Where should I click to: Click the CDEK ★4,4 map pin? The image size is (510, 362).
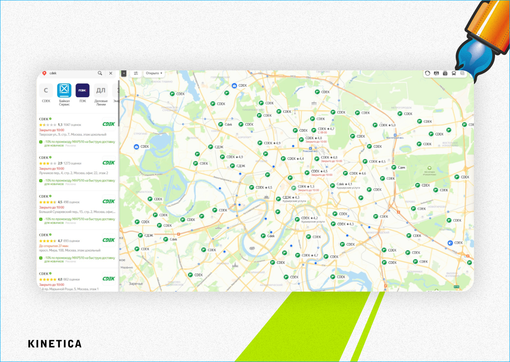(283, 159)
